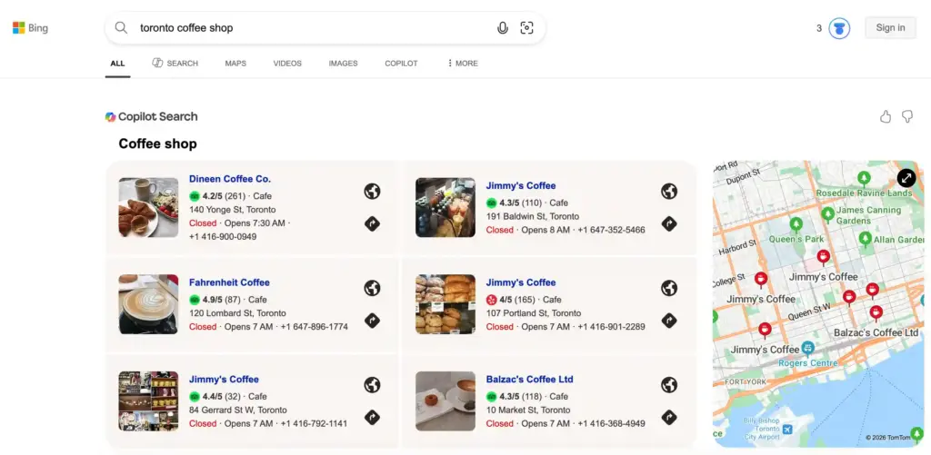Click the Copilot Search logo icon
The width and height of the screenshot is (931, 455).
click(x=110, y=117)
